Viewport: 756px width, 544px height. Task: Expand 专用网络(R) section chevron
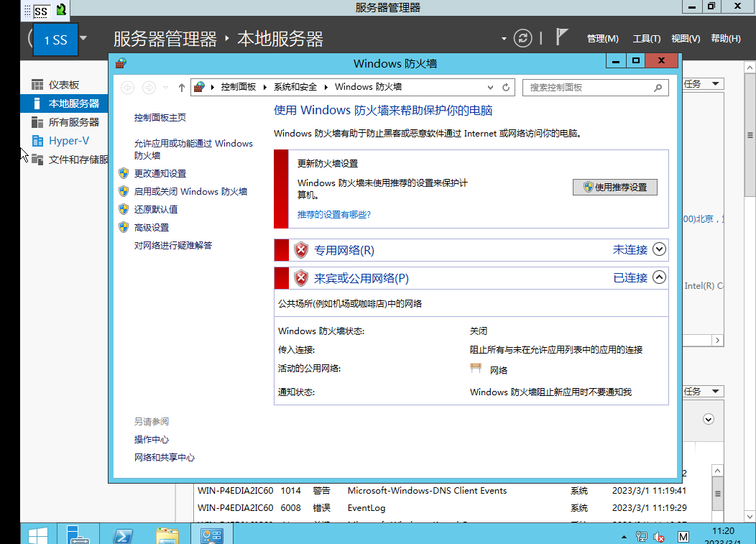[x=659, y=249]
